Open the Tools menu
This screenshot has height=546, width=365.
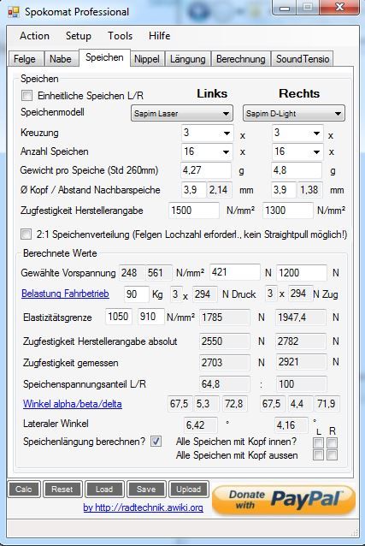120,36
